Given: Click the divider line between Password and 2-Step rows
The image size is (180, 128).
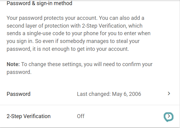Looking at the screenshot, I should (x=90, y=105).
